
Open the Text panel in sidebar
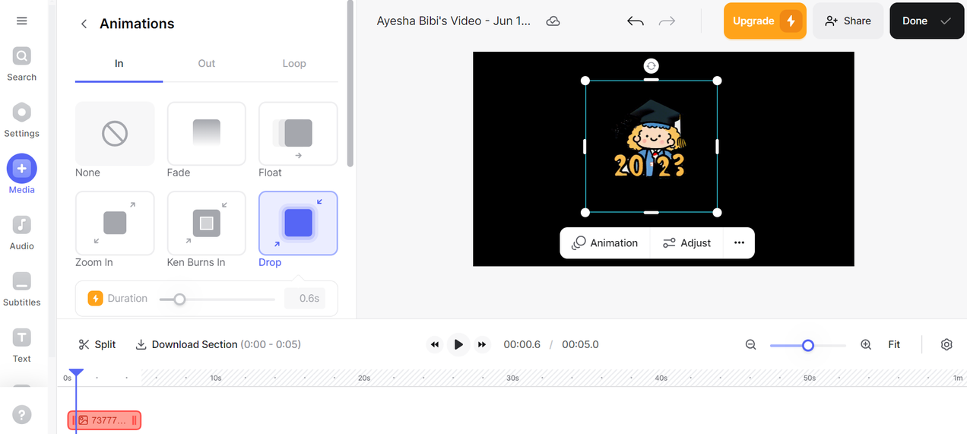(x=21, y=345)
